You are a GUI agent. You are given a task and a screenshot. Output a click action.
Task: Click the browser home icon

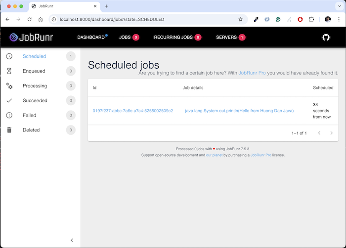coord(41,19)
